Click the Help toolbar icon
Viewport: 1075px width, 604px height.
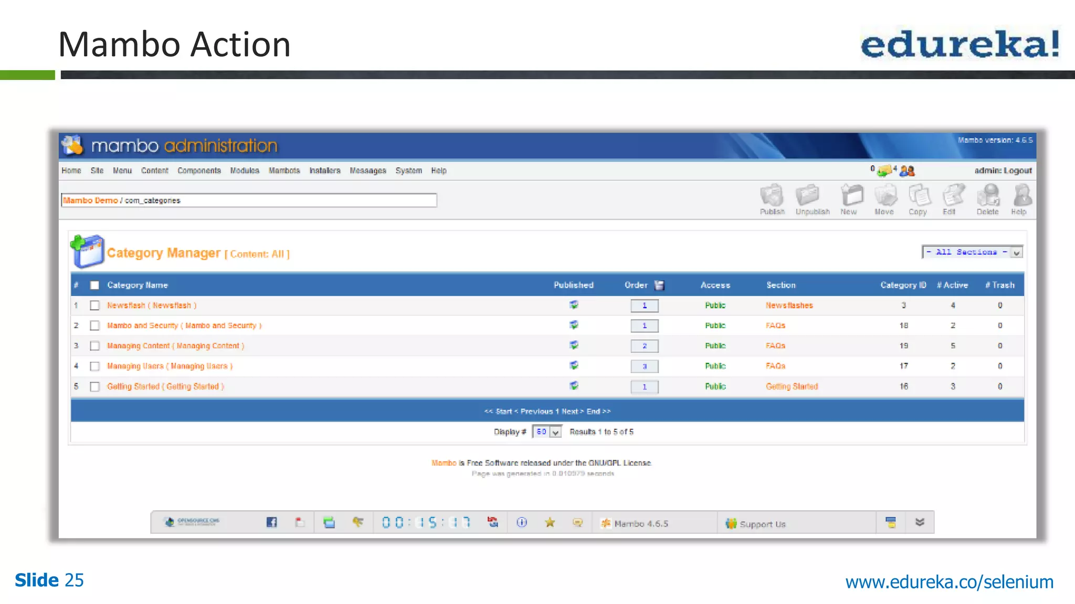coord(1020,197)
